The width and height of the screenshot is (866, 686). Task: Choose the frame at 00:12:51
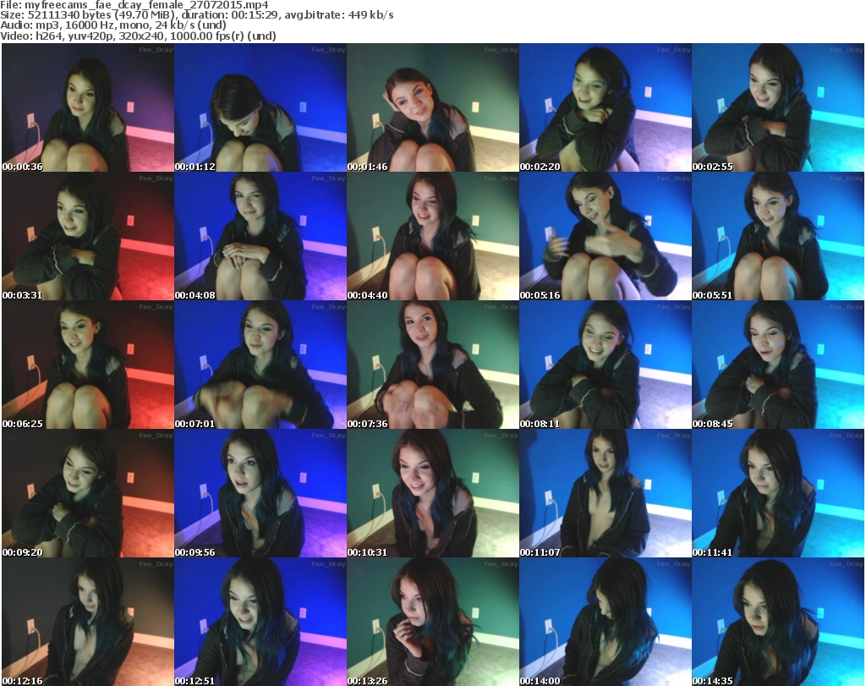point(260,622)
